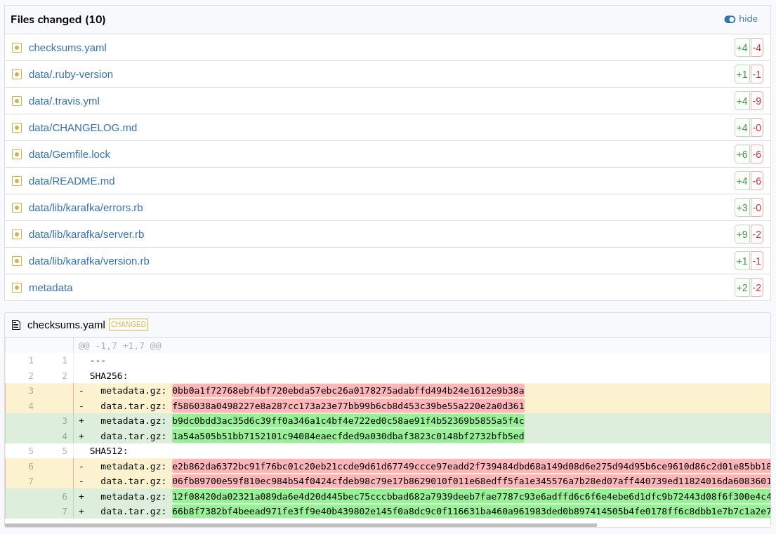The width and height of the screenshot is (776, 534).
Task: Click the CHANGED badge next to checksums.yaml
Action: tap(129, 325)
